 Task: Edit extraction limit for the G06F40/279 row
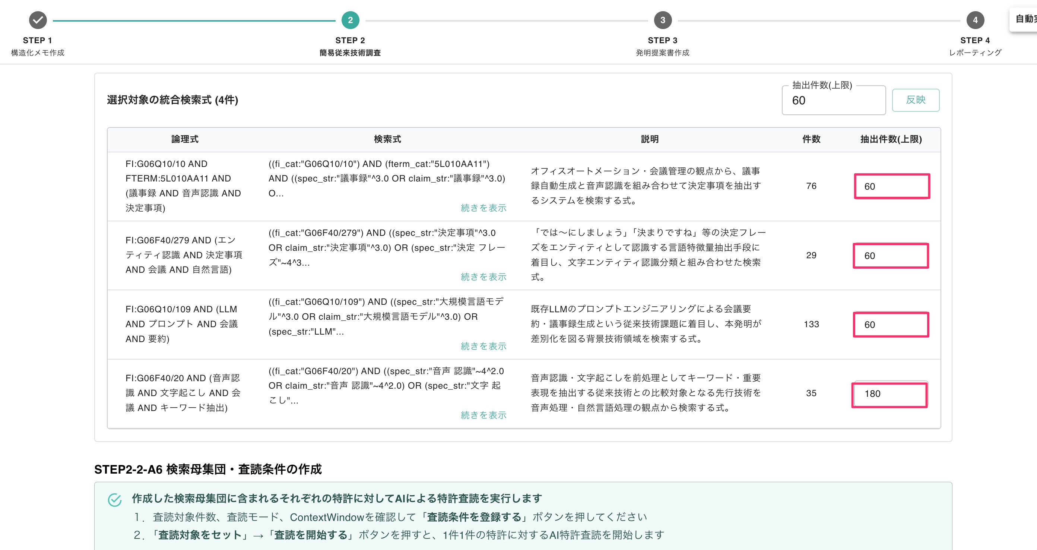(x=891, y=255)
